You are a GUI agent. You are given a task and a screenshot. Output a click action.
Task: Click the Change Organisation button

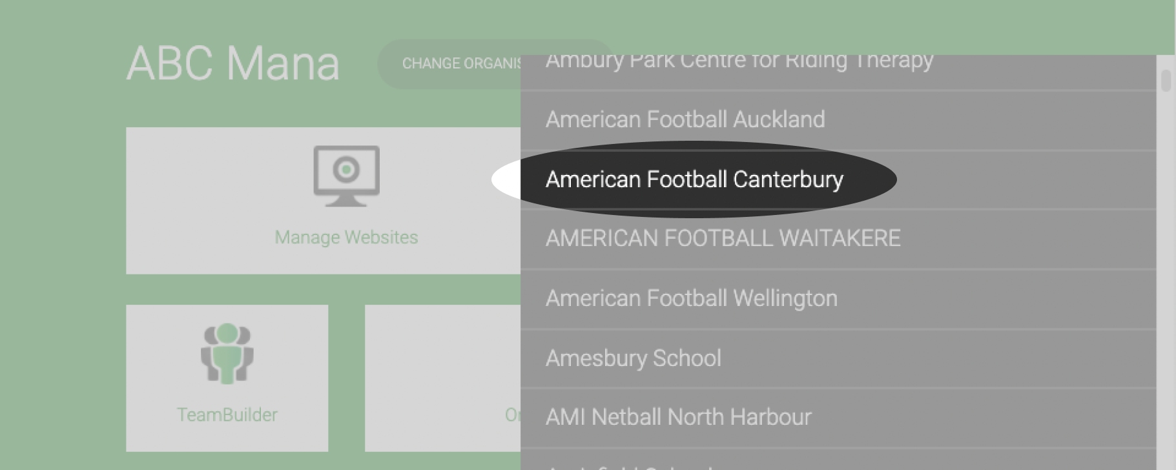click(449, 64)
